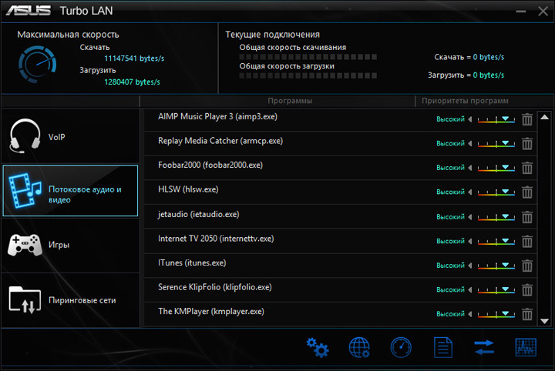Image resolution: width=555 pixels, height=371 pixels.
Task: Select VoIP category tab
Action: (70, 136)
